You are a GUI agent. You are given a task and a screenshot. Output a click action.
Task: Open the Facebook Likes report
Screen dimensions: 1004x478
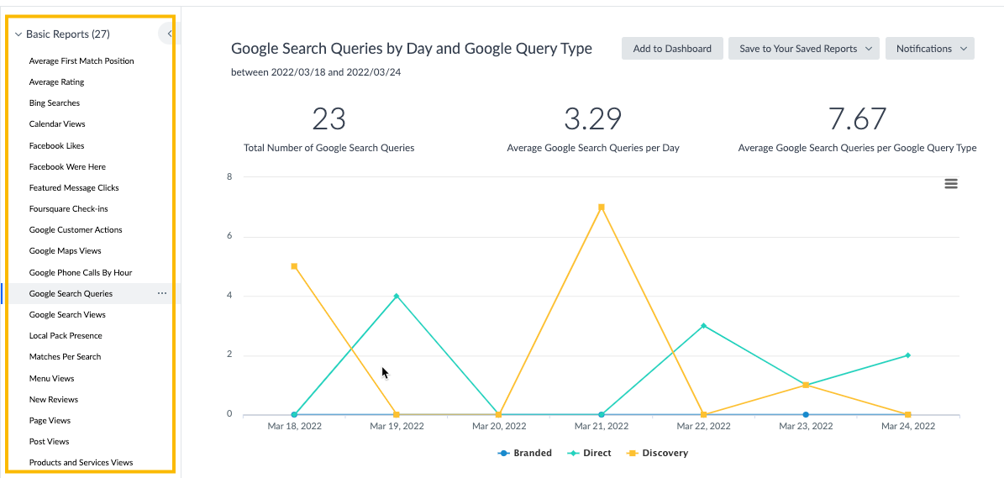tap(56, 146)
